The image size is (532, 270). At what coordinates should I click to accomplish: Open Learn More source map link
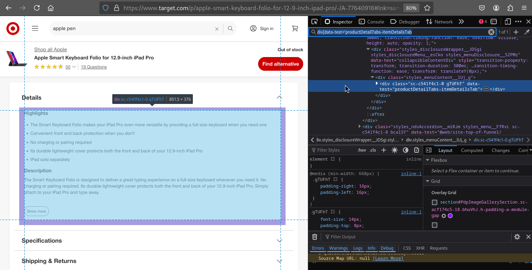388,258
